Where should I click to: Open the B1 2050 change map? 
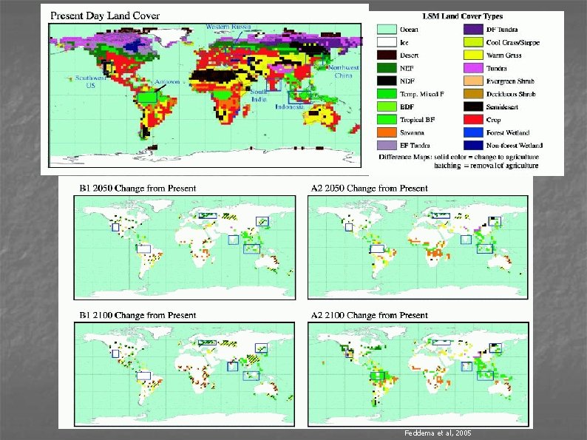click(x=185, y=248)
